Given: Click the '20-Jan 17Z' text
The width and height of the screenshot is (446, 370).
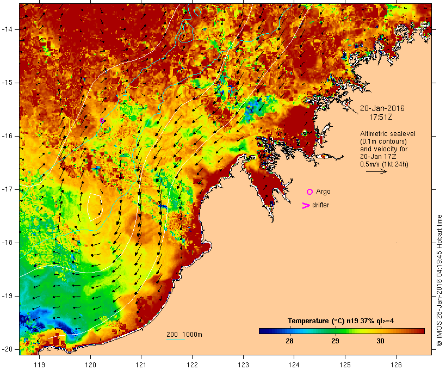Looking at the screenshot, I should [x=378, y=157].
